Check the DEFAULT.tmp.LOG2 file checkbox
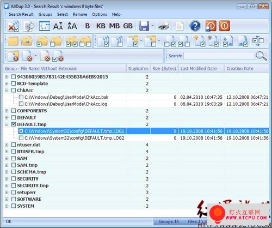 (x=21, y=138)
